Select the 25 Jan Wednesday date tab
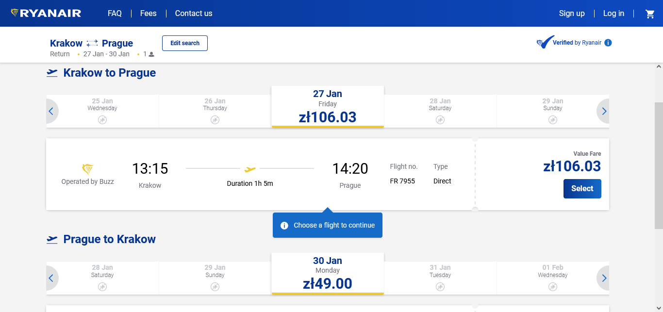This screenshot has height=312, width=663. click(102, 111)
